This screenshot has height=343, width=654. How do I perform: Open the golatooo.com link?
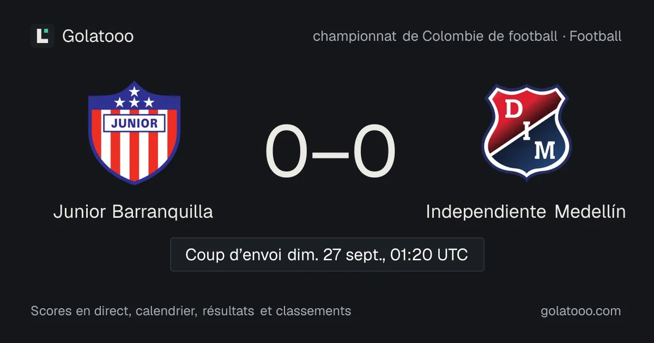point(581,311)
